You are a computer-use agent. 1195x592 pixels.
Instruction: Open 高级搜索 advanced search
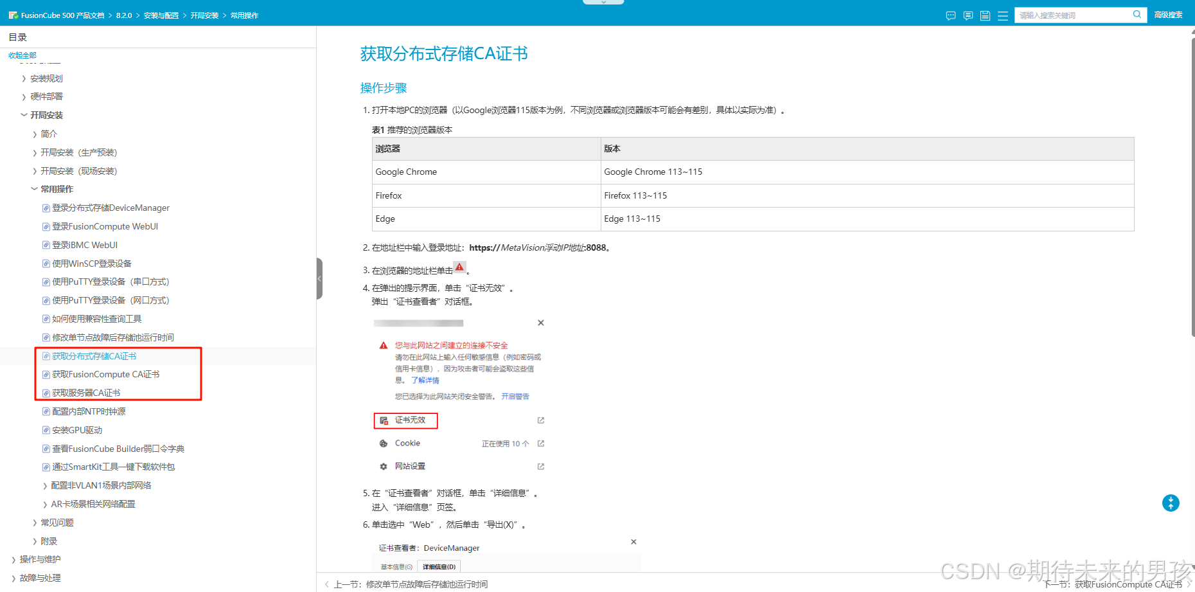(x=1168, y=15)
